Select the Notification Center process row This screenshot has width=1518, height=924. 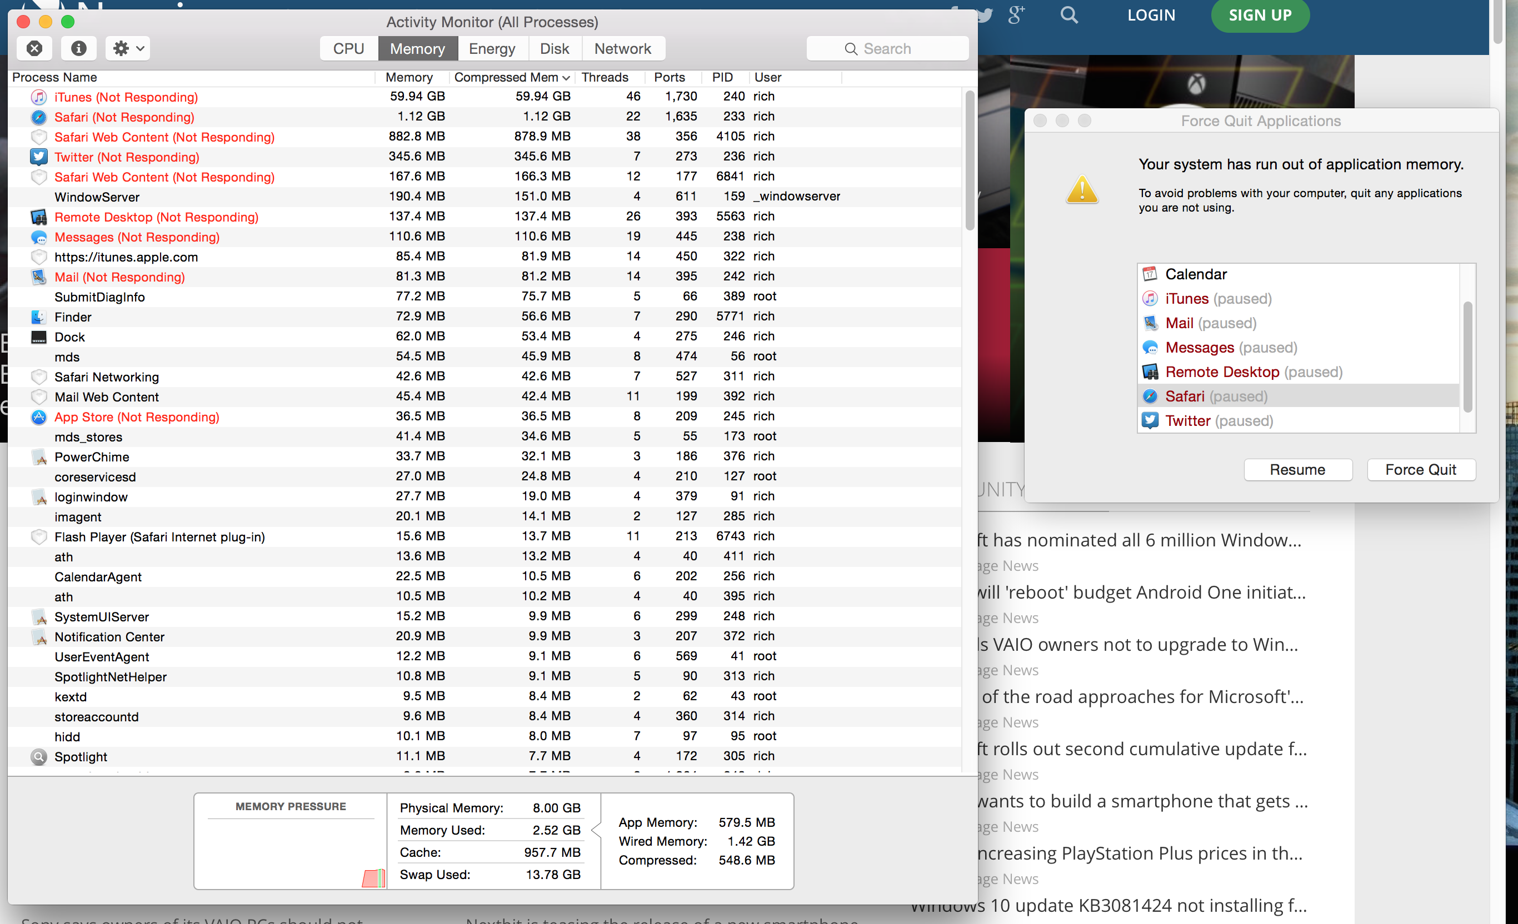click(x=484, y=636)
